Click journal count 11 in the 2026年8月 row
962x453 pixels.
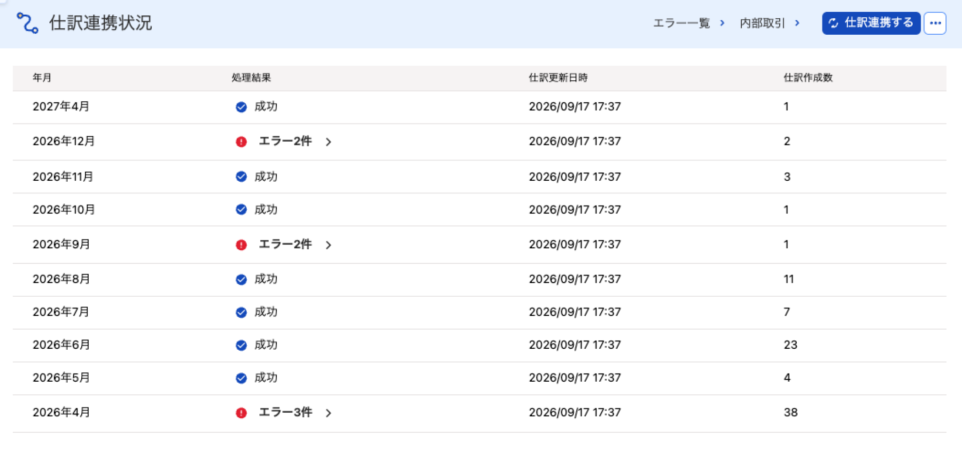click(789, 279)
